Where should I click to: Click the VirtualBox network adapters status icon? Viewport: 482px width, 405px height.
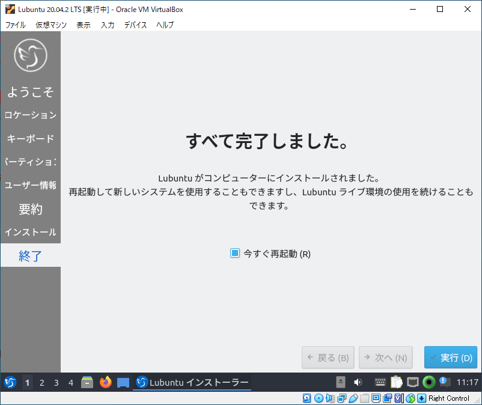click(x=341, y=398)
